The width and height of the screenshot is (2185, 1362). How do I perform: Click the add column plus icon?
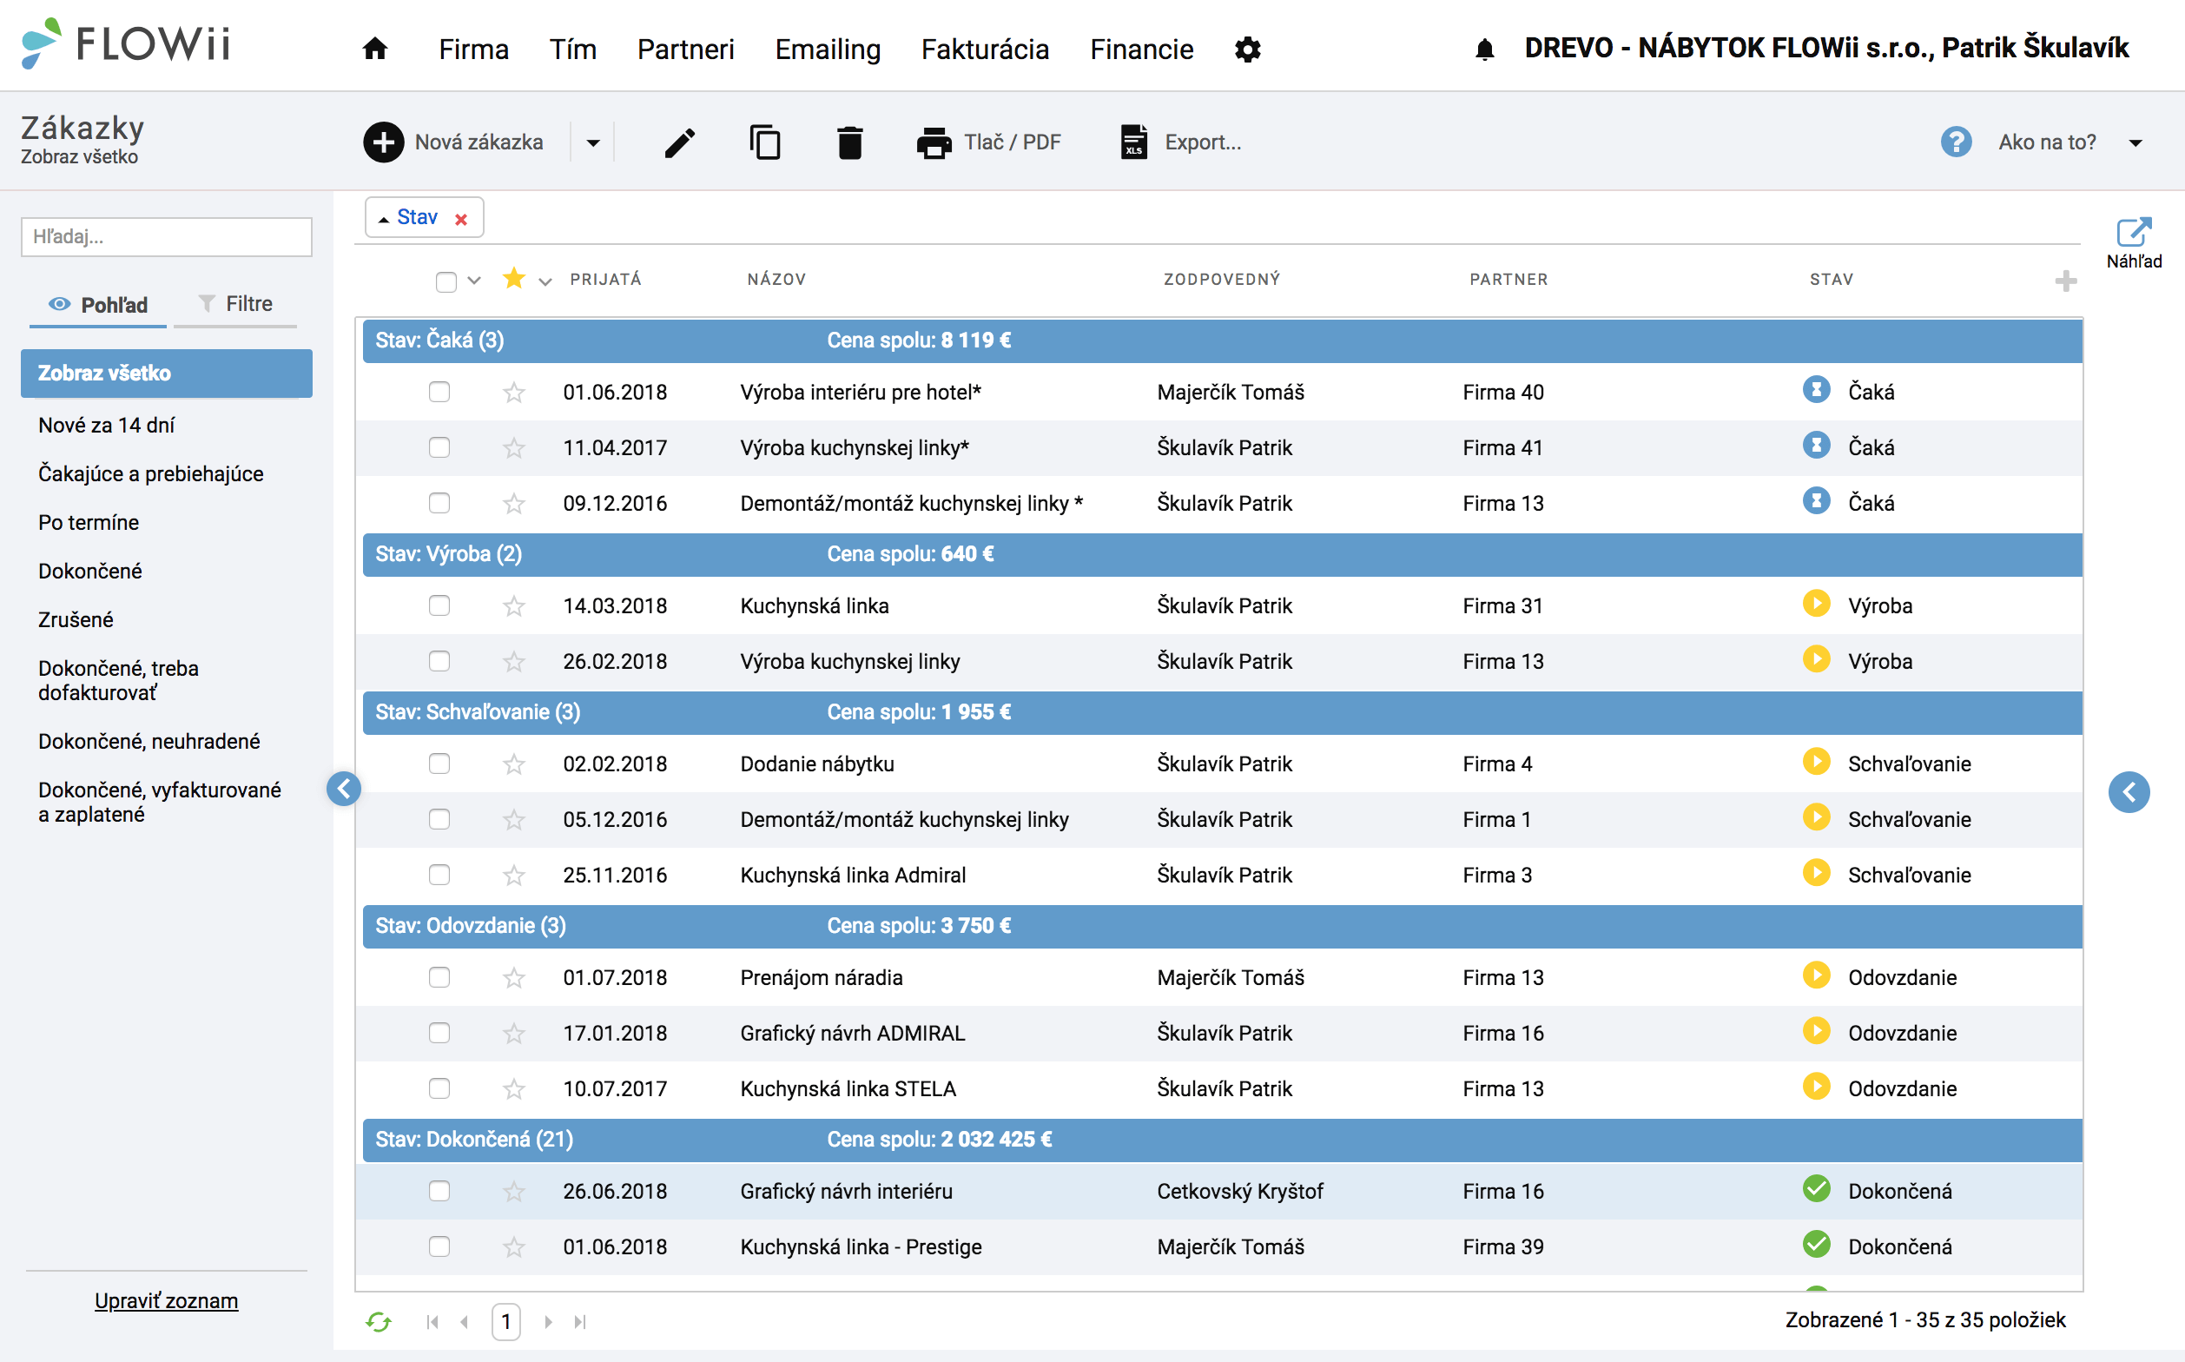point(2065,281)
